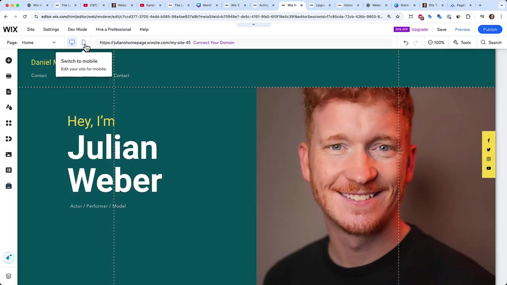The image size is (507, 285).
Task: Open the 100% zoom control
Action: (436, 42)
